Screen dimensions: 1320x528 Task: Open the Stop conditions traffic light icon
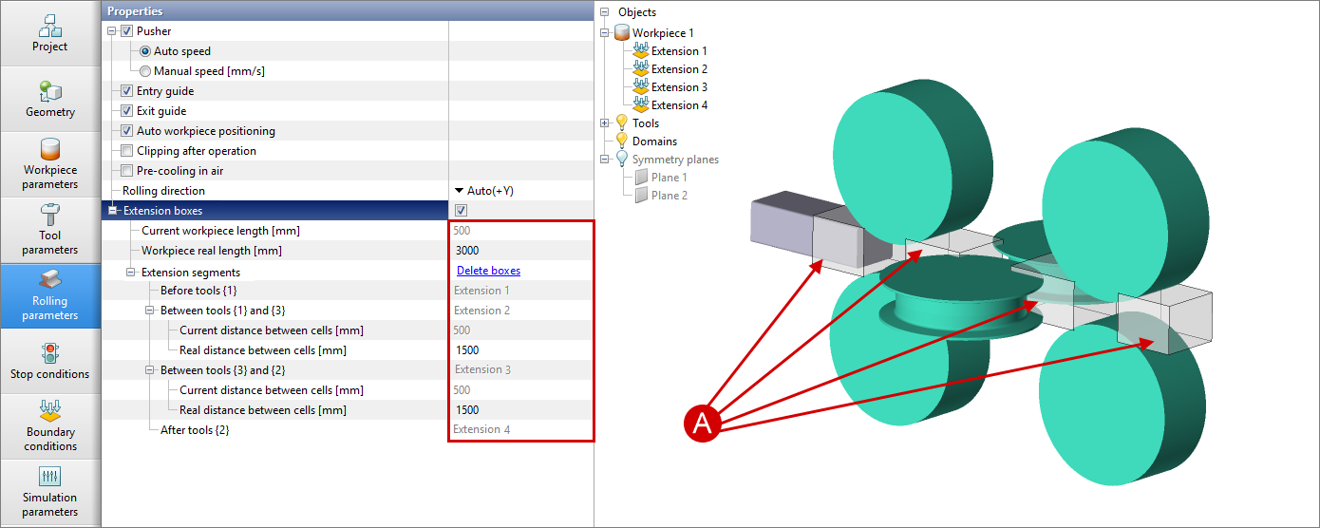[x=49, y=354]
